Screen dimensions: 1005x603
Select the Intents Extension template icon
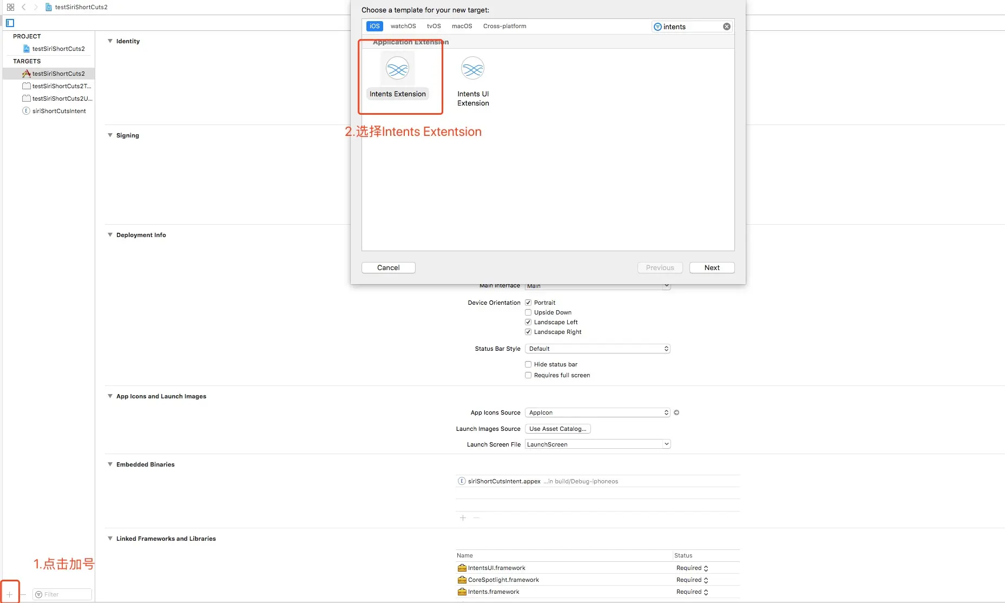(397, 68)
